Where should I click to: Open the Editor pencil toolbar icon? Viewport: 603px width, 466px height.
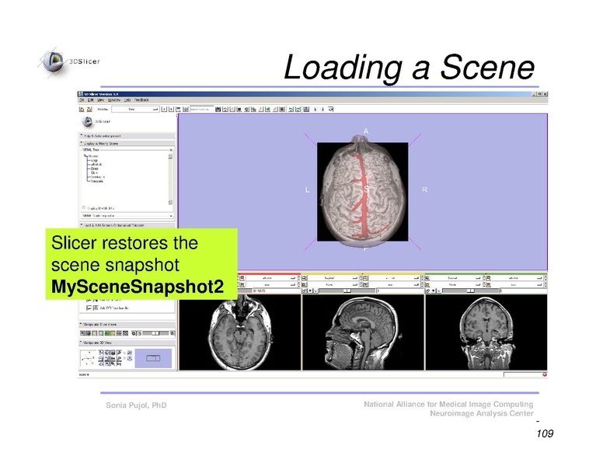(x=275, y=110)
